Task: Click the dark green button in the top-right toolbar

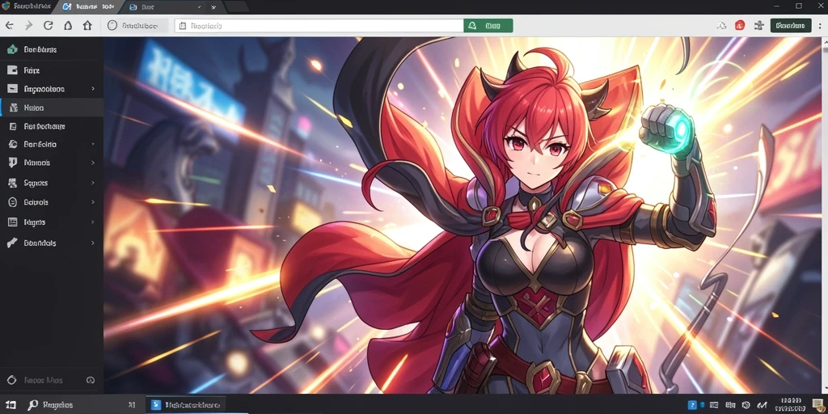Action: tap(791, 25)
